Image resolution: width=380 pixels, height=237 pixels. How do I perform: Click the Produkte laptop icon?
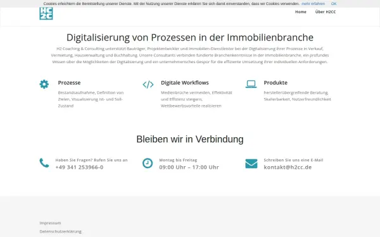[251, 84]
